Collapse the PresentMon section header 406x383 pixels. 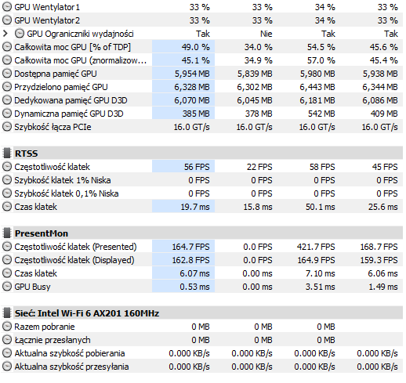click(x=201, y=233)
